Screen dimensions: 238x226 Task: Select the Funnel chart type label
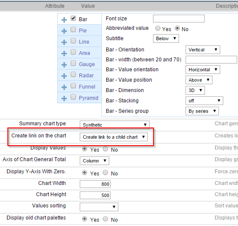[x=87, y=87]
